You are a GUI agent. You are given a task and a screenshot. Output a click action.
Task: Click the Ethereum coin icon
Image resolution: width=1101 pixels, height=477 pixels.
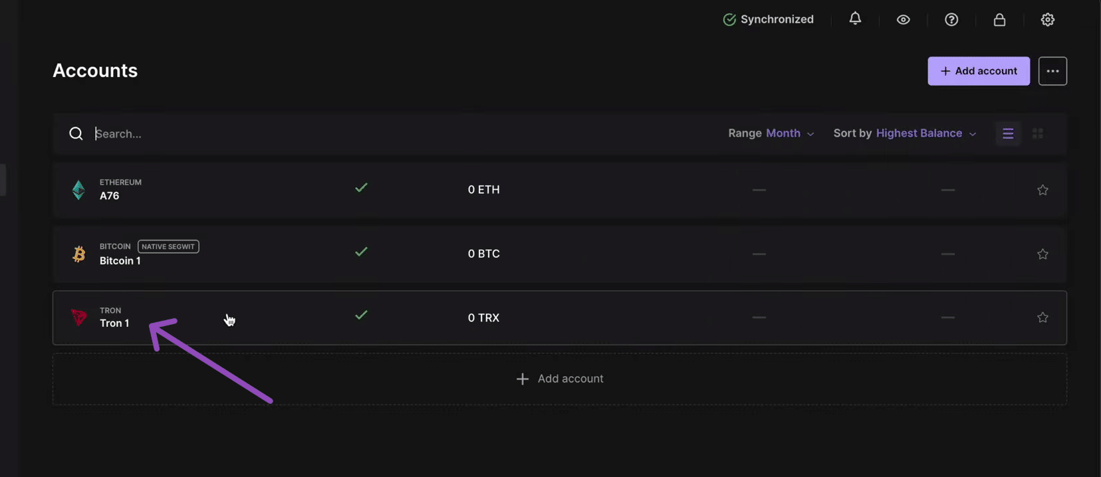coord(78,190)
